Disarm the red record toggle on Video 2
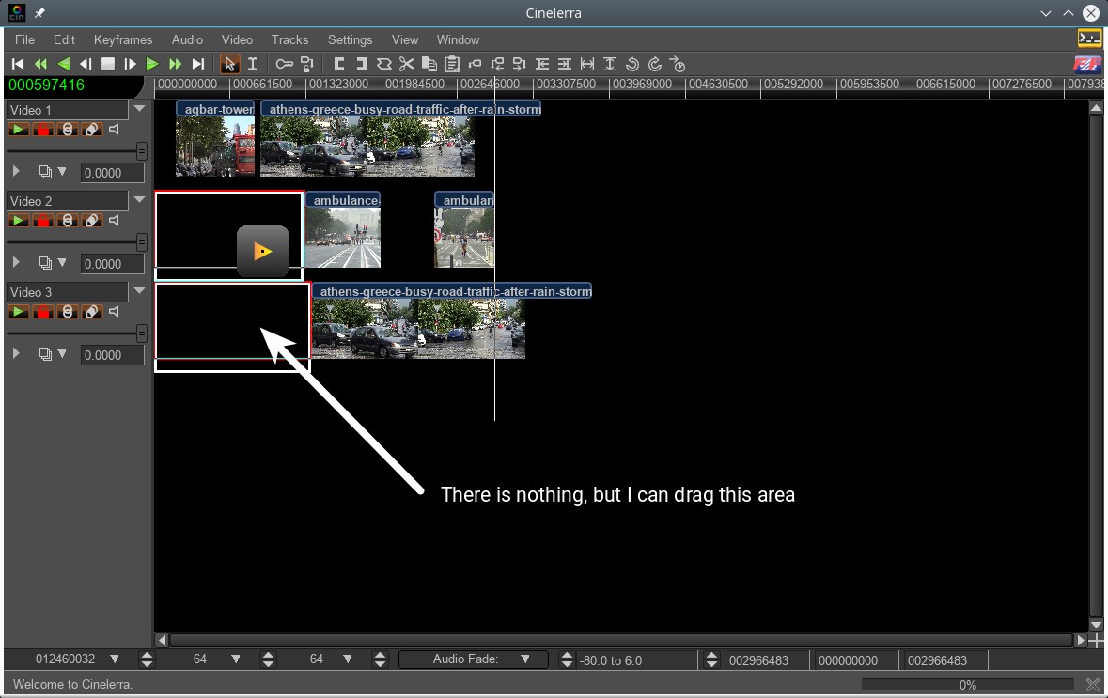 (x=42, y=221)
